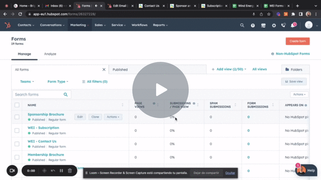This screenshot has width=321, height=180.
Task: Click the All views link
Action: click(x=259, y=69)
